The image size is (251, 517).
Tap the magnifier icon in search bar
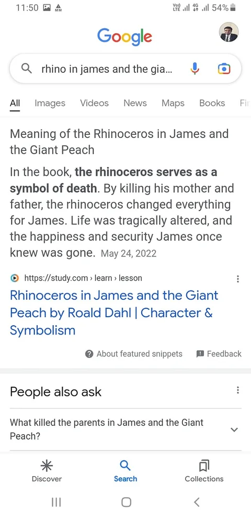coord(26,69)
